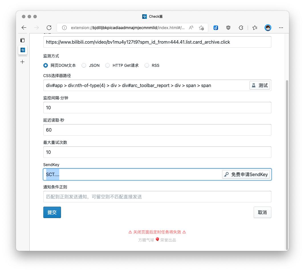Click the Refresh page icon

49,27
